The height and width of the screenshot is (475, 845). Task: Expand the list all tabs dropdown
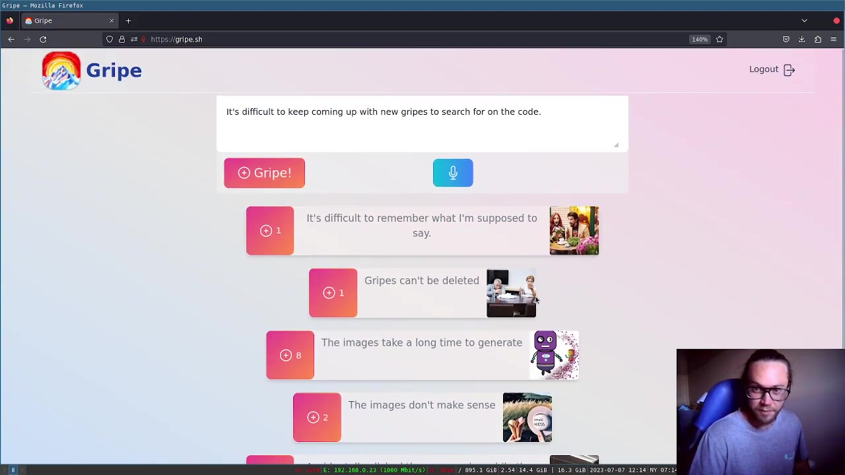[804, 21]
